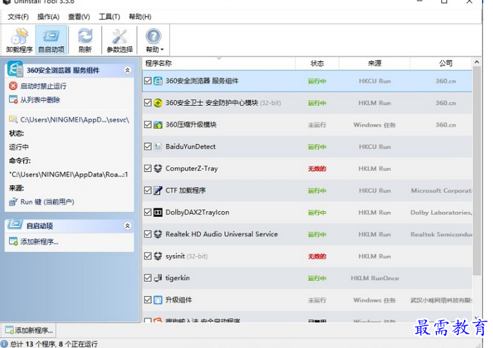
Task: Click the status bar info icon
Action: [5, 343]
